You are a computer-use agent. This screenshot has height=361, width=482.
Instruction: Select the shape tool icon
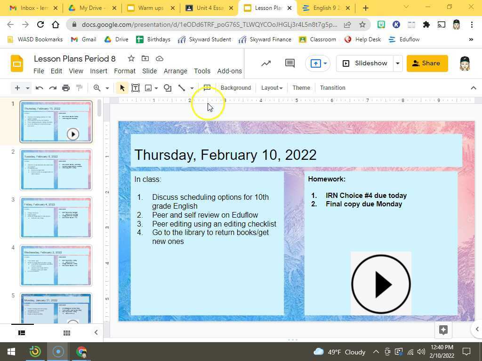[x=168, y=88]
